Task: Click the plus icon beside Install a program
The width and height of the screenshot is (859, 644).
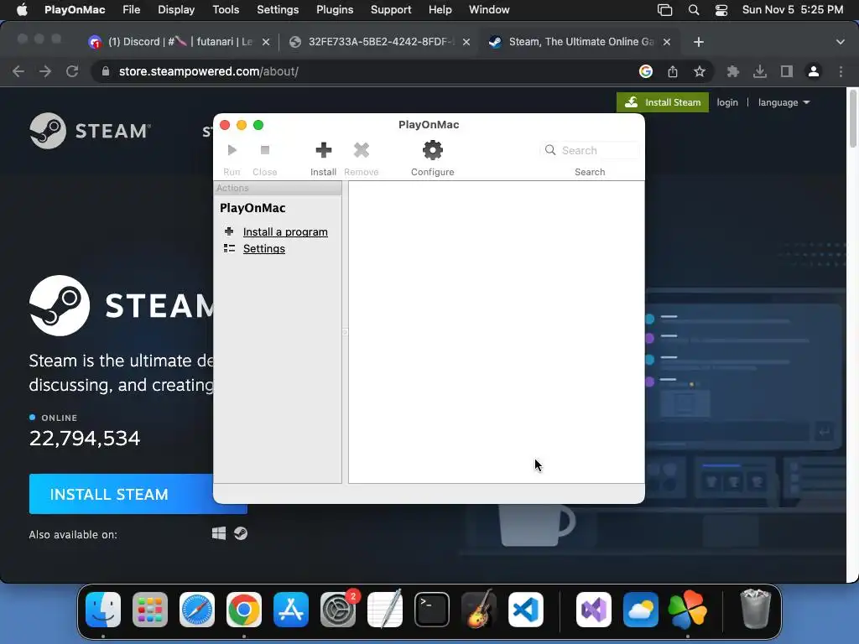Action: coord(229,231)
